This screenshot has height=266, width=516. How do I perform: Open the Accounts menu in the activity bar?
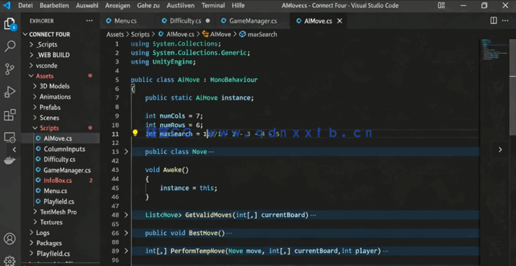tap(10, 239)
